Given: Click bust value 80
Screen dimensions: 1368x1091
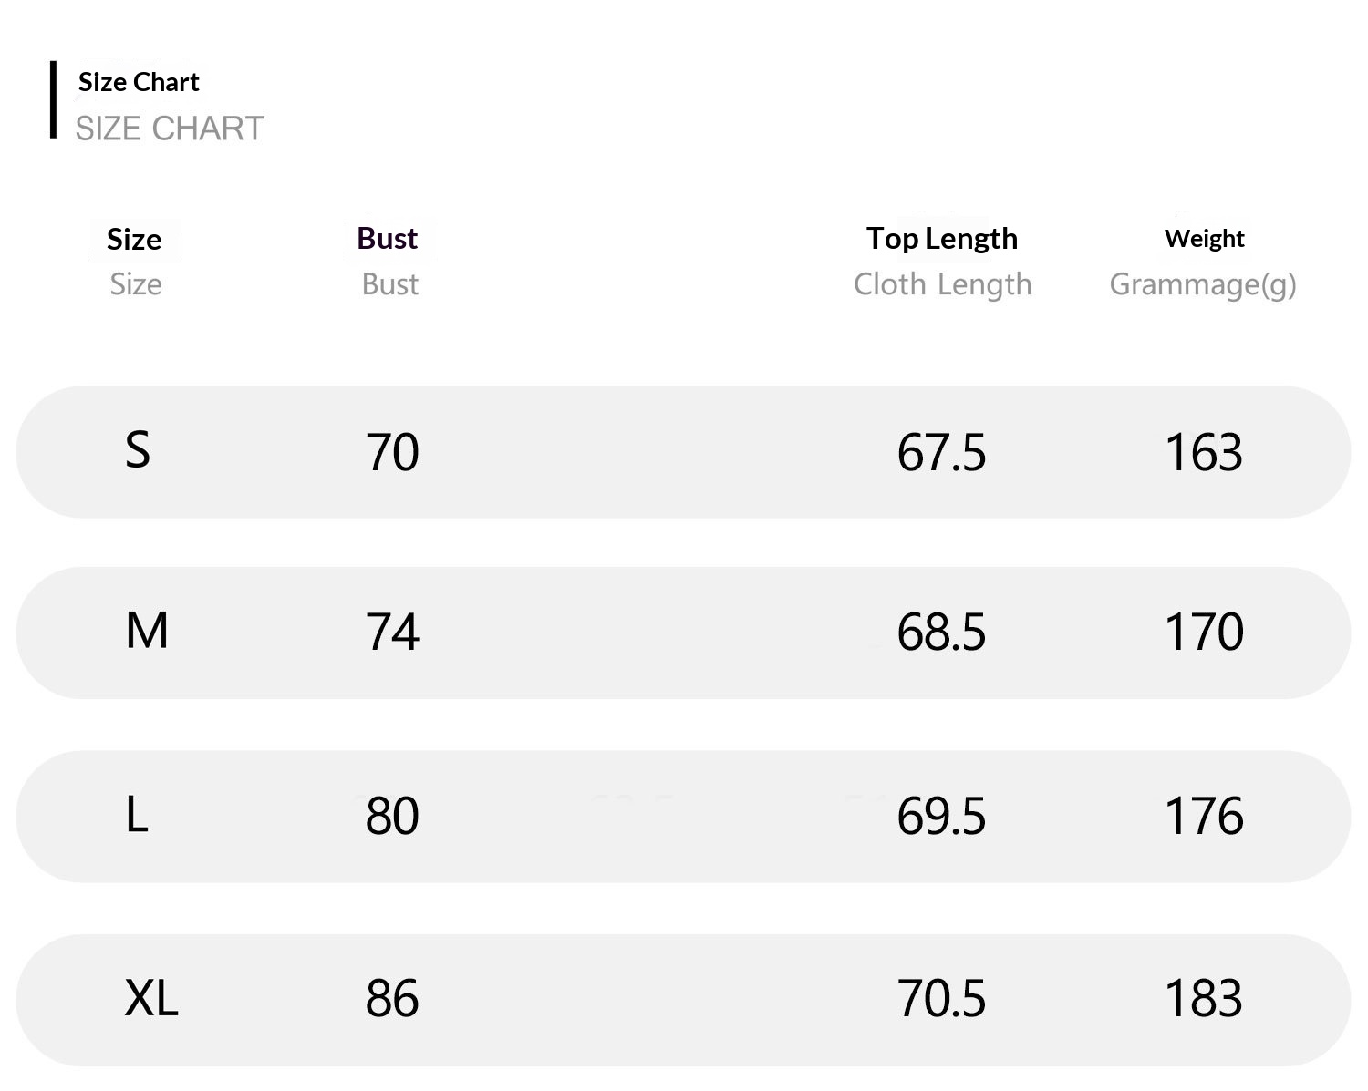Looking at the screenshot, I should 392,816.
